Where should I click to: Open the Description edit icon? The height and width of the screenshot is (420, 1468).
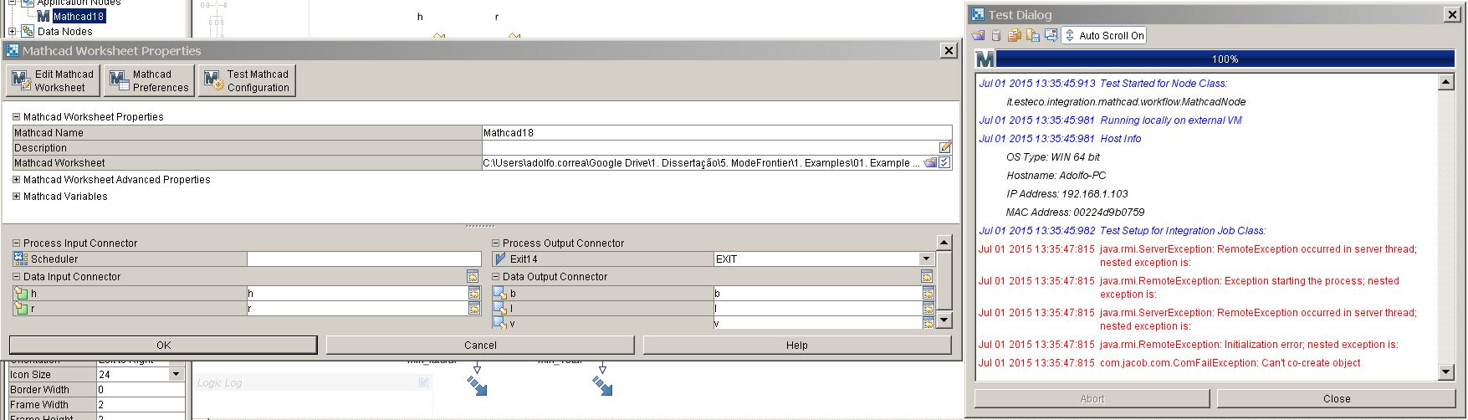tap(945, 148)
